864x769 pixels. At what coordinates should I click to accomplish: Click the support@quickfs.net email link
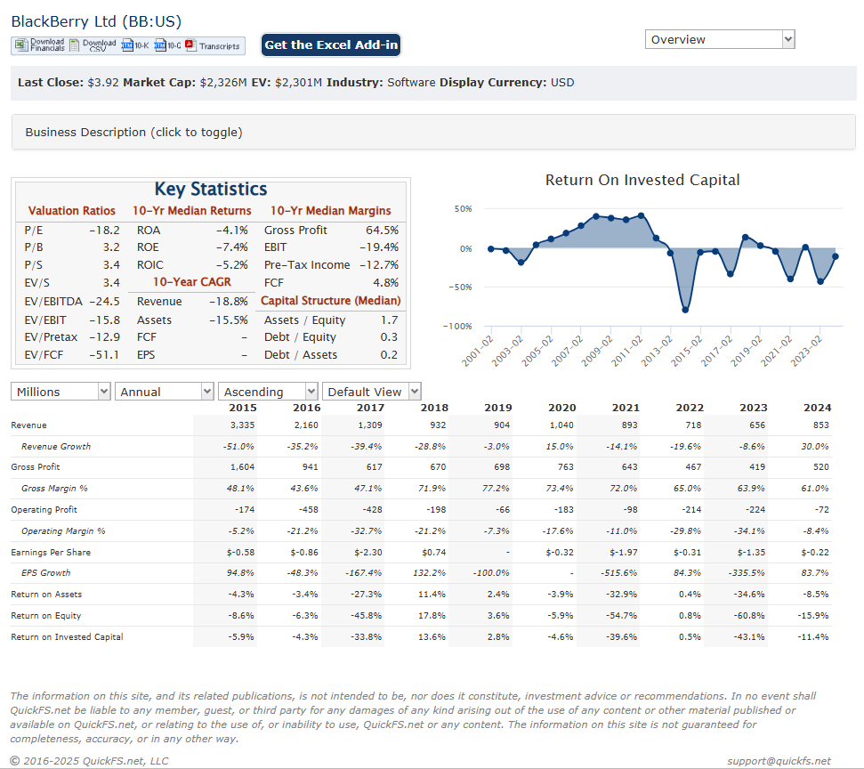(x=779, y=761)
